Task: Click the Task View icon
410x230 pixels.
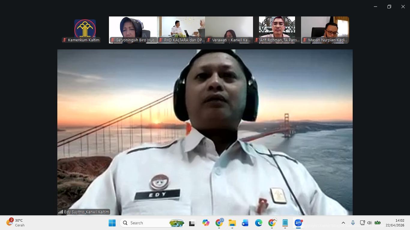Action: pyautogui.click(x=192, y=223)
